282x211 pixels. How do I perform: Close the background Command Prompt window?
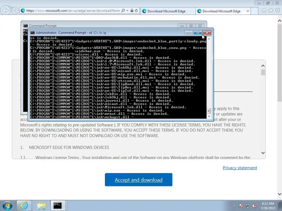tap(200, 26)
